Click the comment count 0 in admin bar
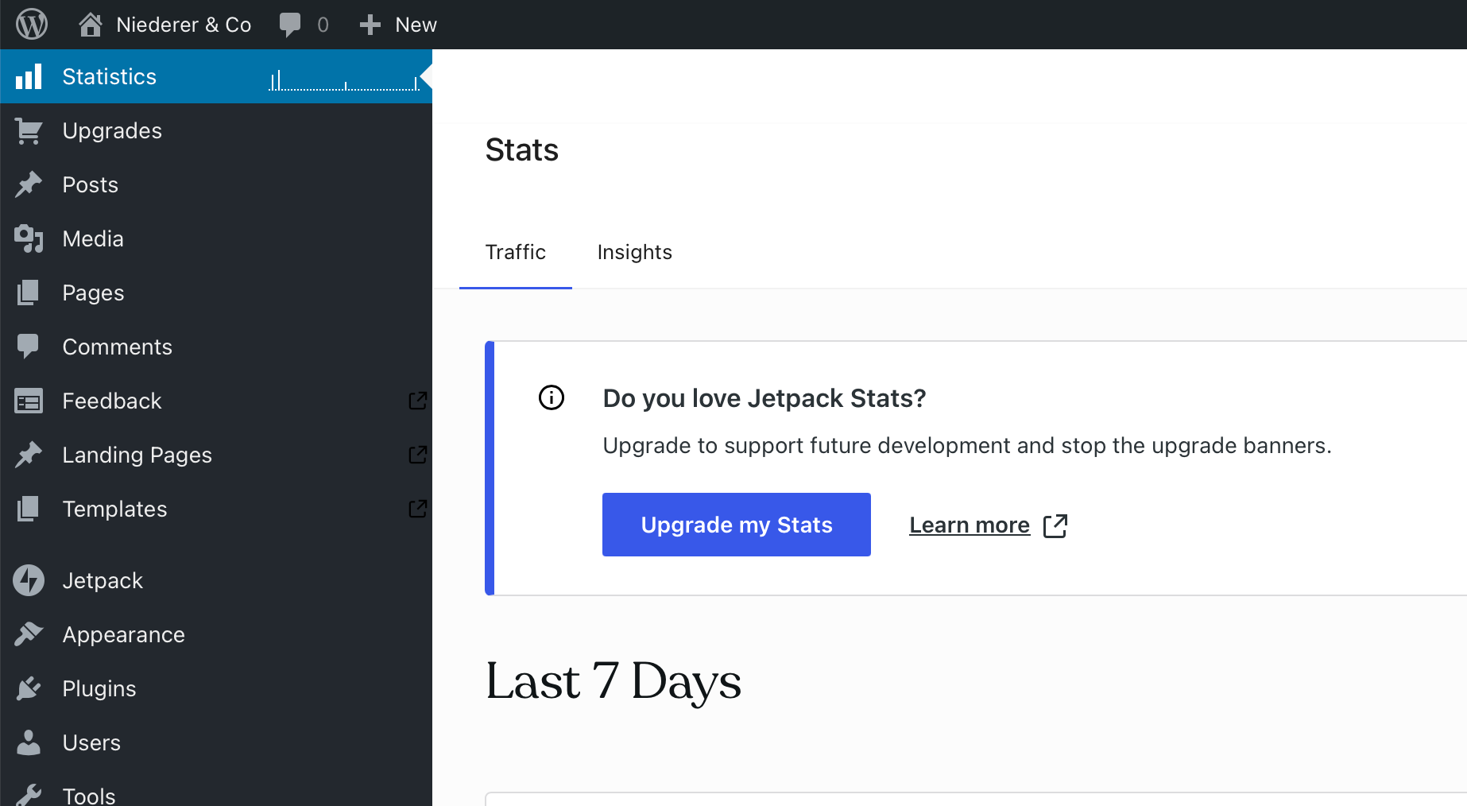Screen dimensions: 1467x806 (x=323, y=25)
